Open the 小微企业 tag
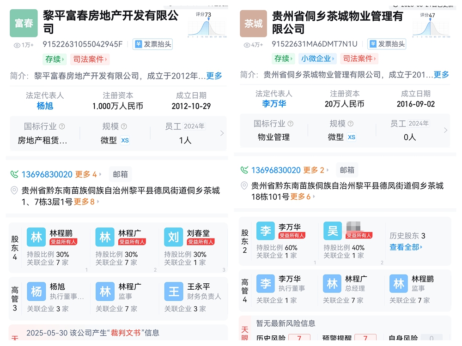462x346 pixels. (x=318, y=59)
